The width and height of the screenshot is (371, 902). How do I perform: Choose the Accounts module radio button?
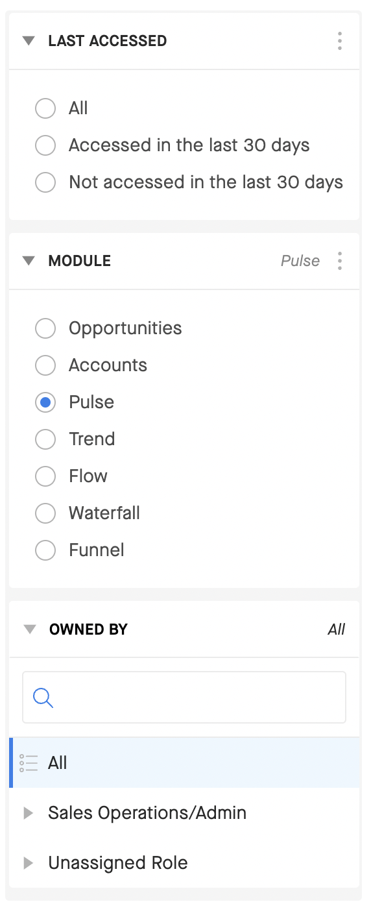coord(45,365)
